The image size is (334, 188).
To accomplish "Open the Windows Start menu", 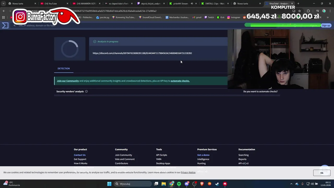I will pyautogui.click(x=109, y=184).
